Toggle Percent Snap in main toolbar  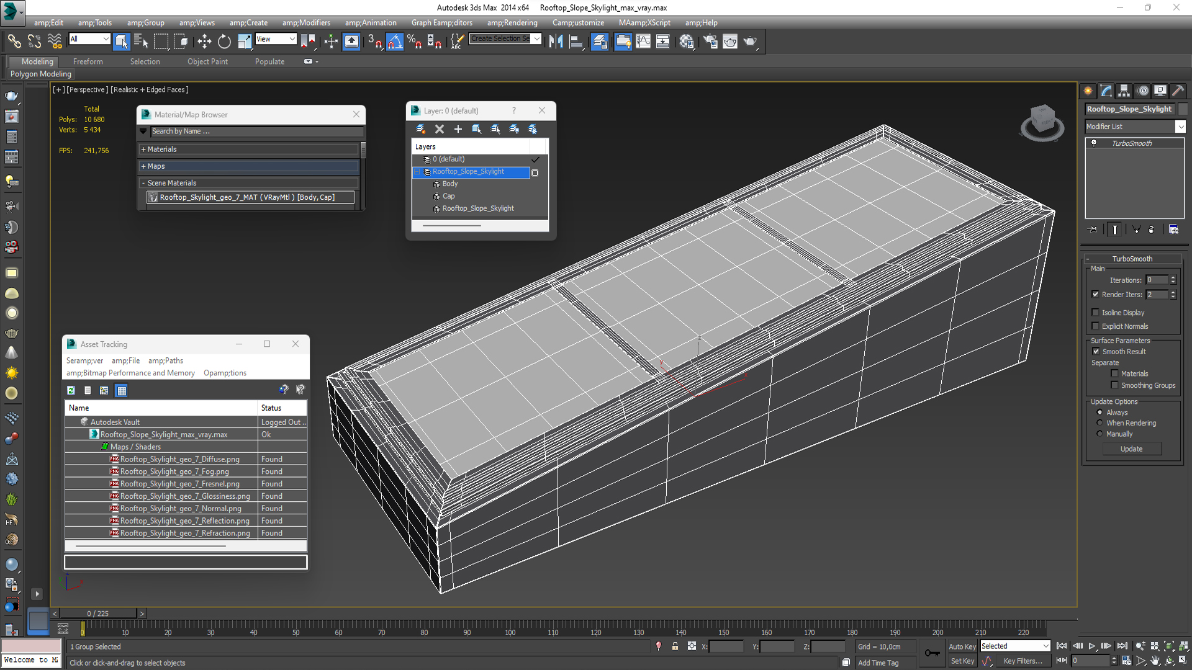pyautogui.click(x=415, y=42)
